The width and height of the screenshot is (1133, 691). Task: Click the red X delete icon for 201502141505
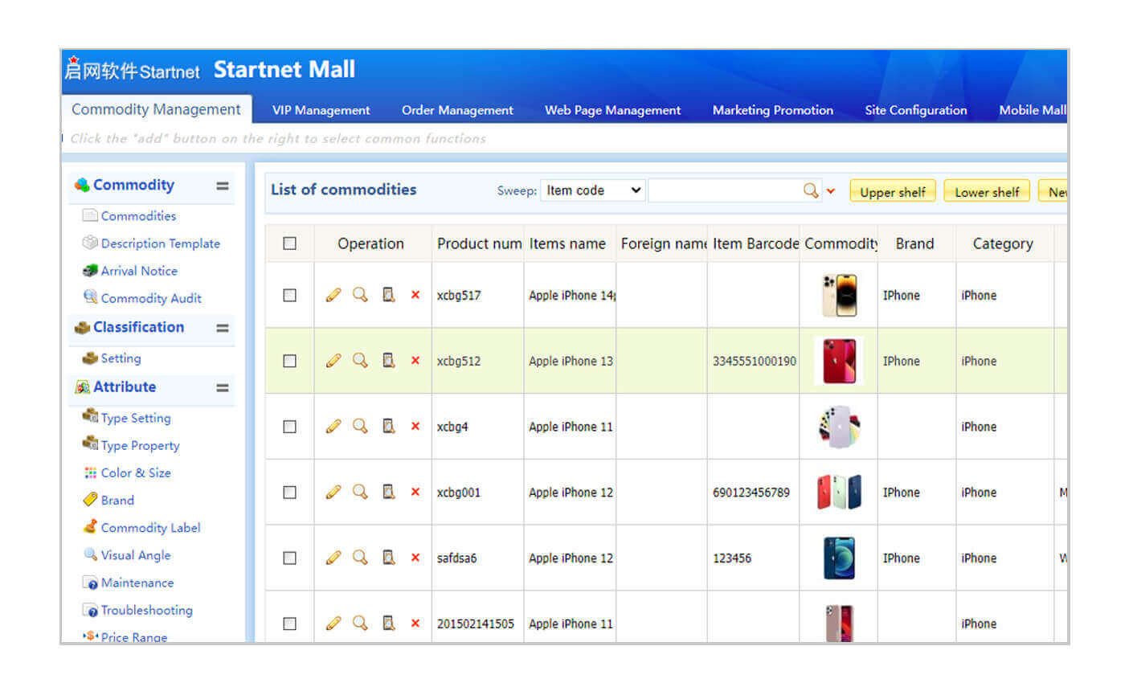415,624
